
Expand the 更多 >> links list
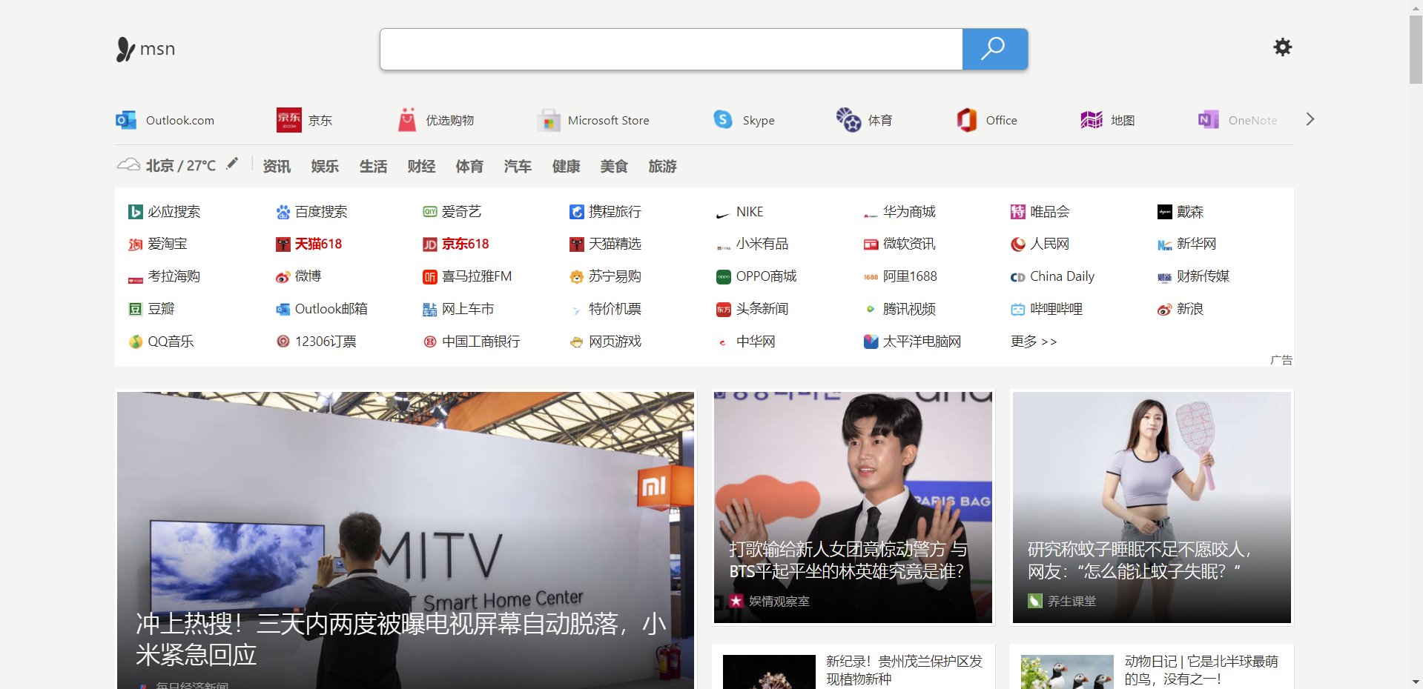pyautogui.click(x=1033, y=342)
